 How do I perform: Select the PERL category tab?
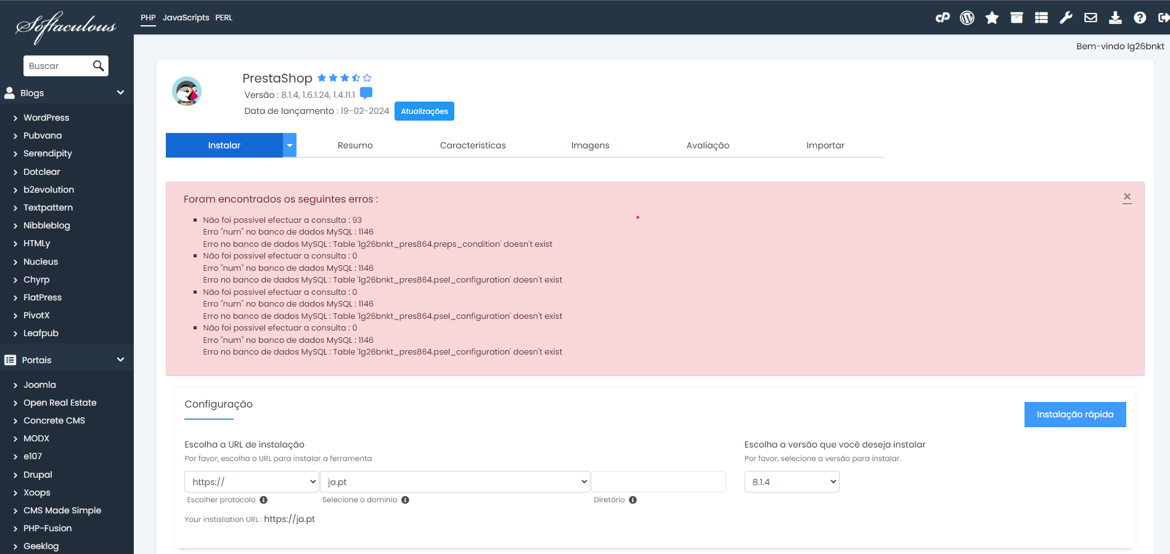(224, 18)
